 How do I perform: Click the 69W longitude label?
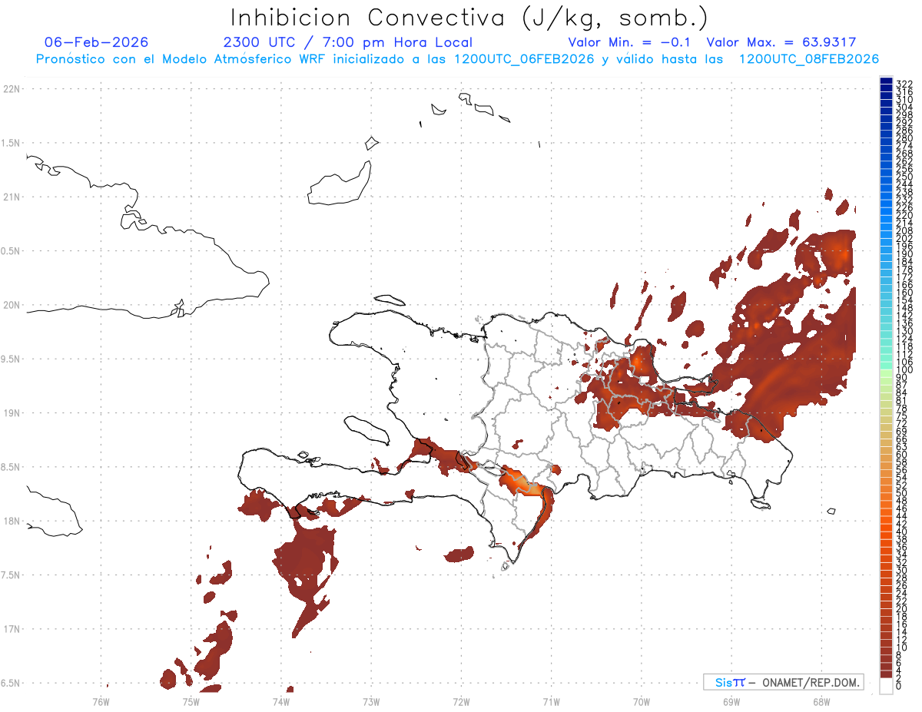pos(731,700)
